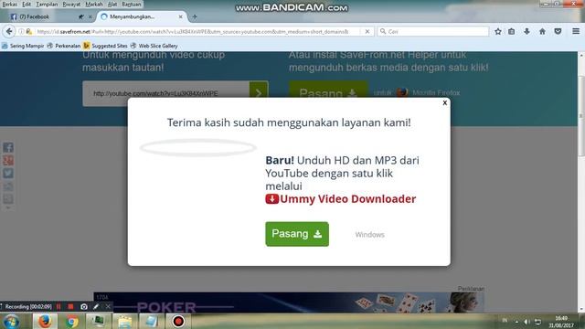The height and width of the screenshot is (329, 585).
Task: Open the Windows Start button
Action: (x=11, y=321)
